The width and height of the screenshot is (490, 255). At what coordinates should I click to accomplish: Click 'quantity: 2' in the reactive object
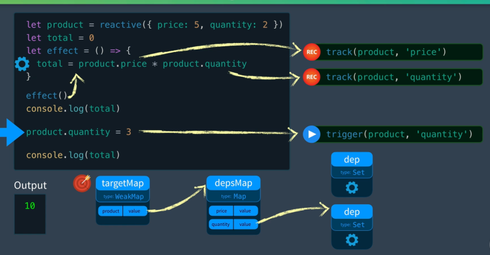pos(239,25)
